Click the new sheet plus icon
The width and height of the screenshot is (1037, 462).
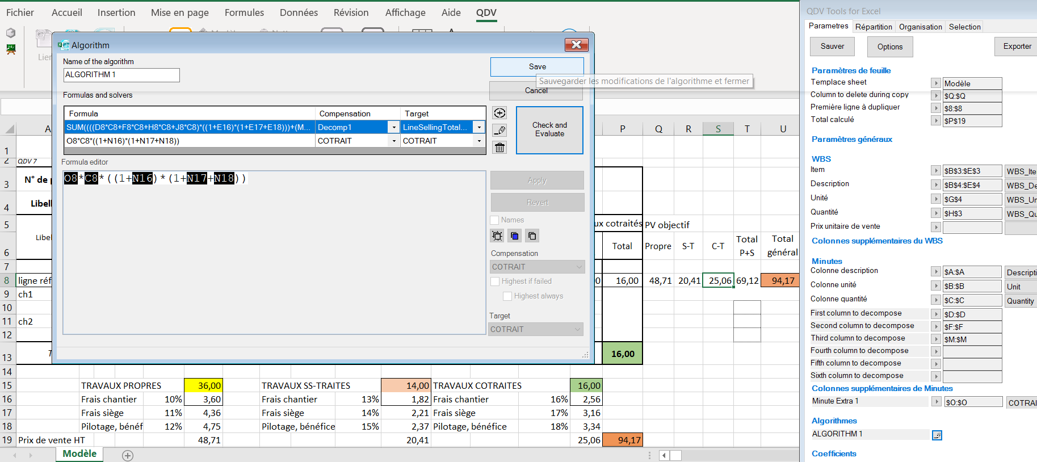[x=128, y=455]
